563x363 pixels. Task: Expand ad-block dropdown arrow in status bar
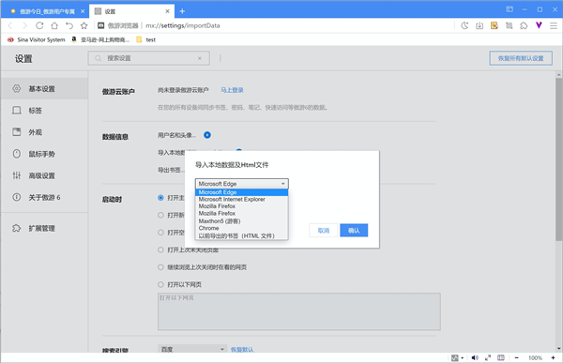click(462, 358)
